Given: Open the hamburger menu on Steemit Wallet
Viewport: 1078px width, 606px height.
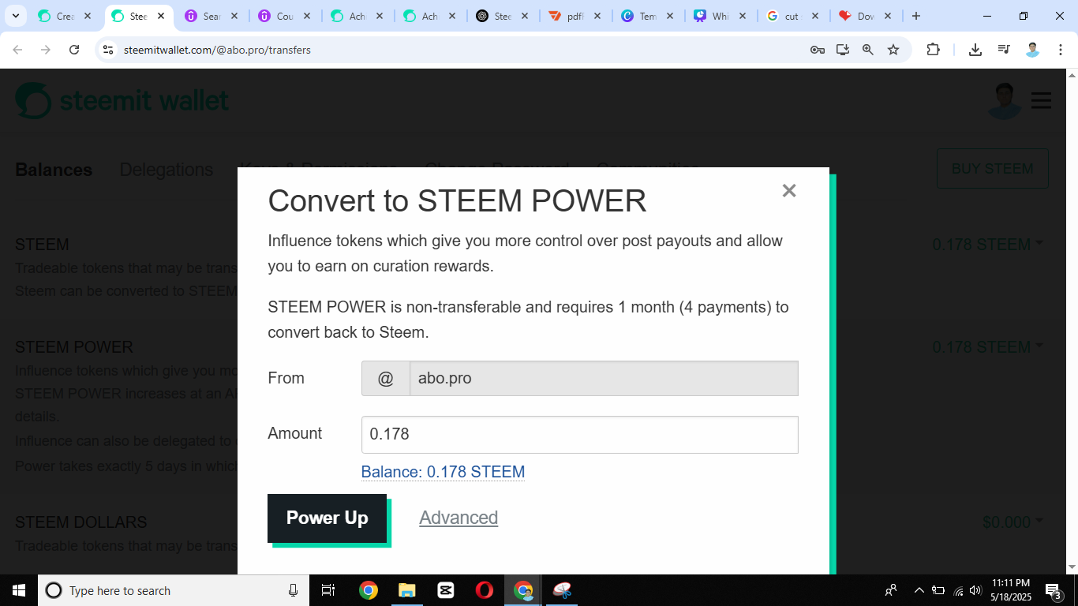Looking at the screenshot, I should pos(1041,100).
